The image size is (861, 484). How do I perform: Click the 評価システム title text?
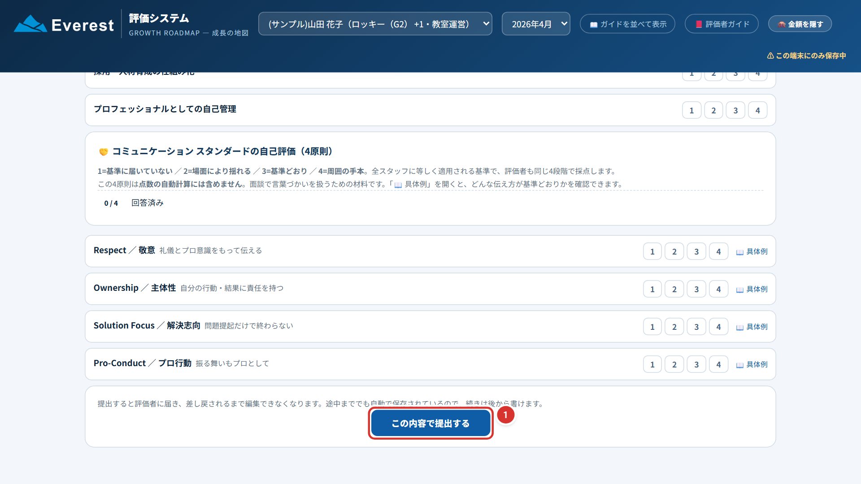159,18
